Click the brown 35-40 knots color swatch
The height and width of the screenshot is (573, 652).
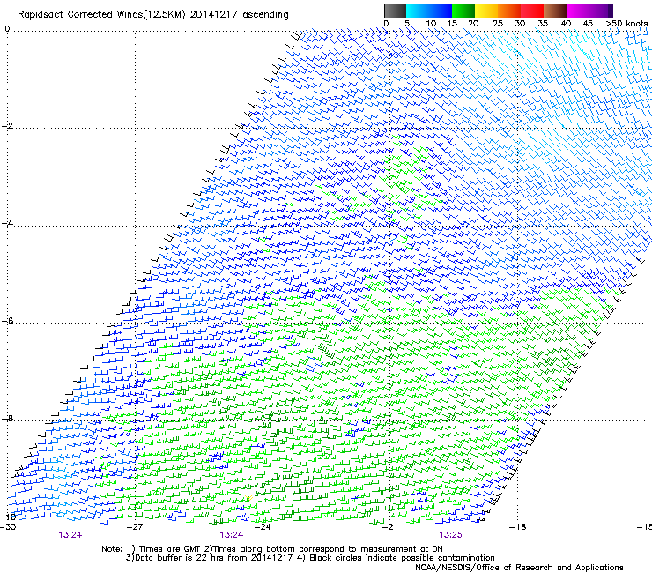click(x=555, y=11)
